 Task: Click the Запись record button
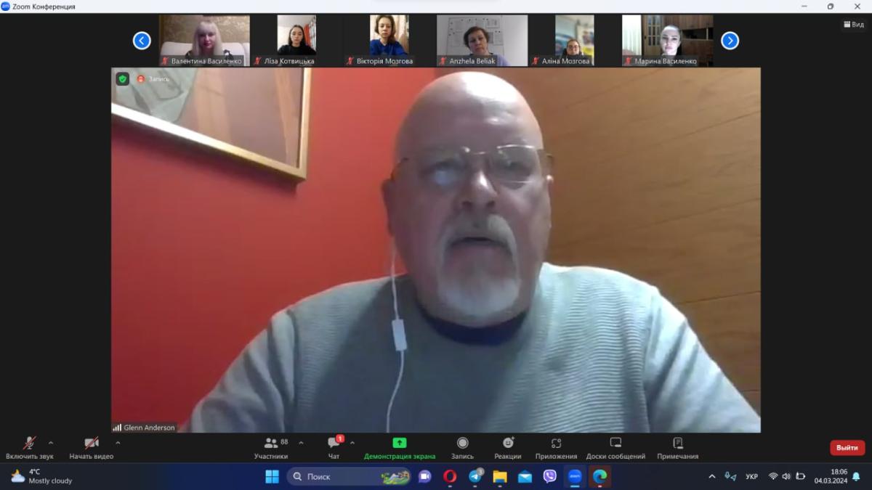coord(462,449)
